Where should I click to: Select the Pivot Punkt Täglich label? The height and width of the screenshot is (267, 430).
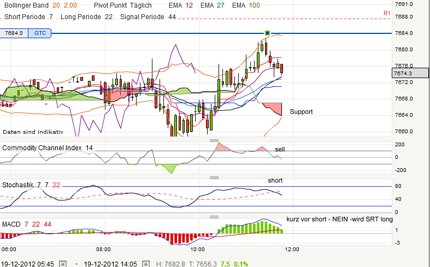(x=122, y=5)
